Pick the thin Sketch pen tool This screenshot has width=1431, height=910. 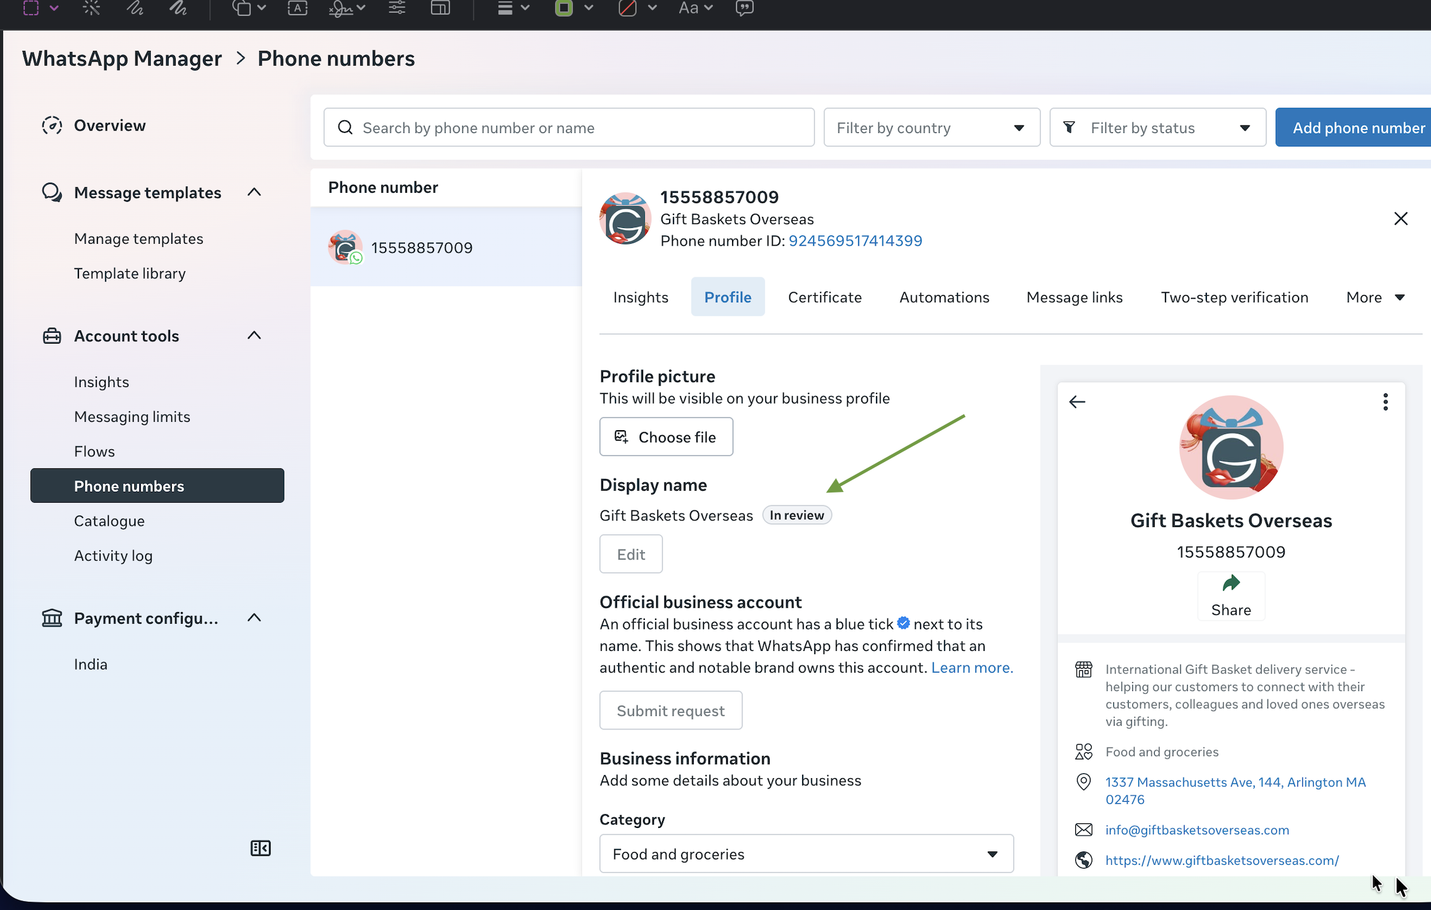point(134,8)
